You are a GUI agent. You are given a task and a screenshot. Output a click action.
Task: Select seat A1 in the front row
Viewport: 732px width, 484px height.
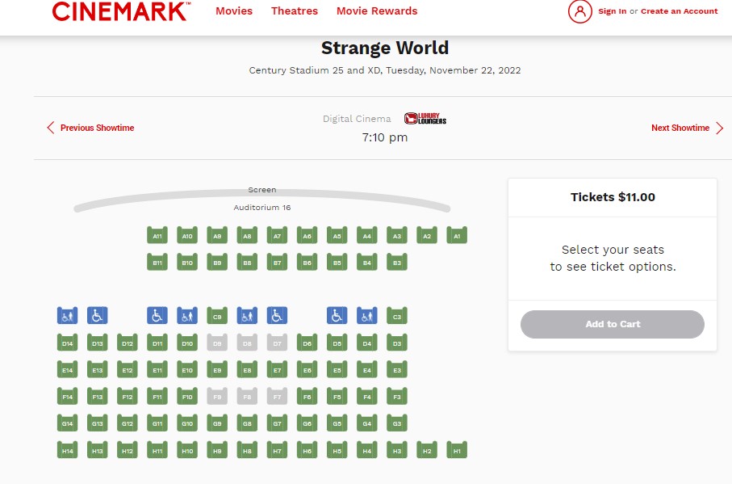[457, 235]
